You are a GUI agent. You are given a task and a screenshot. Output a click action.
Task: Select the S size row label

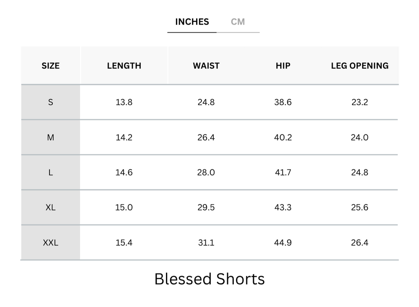[x=51, y=102]
